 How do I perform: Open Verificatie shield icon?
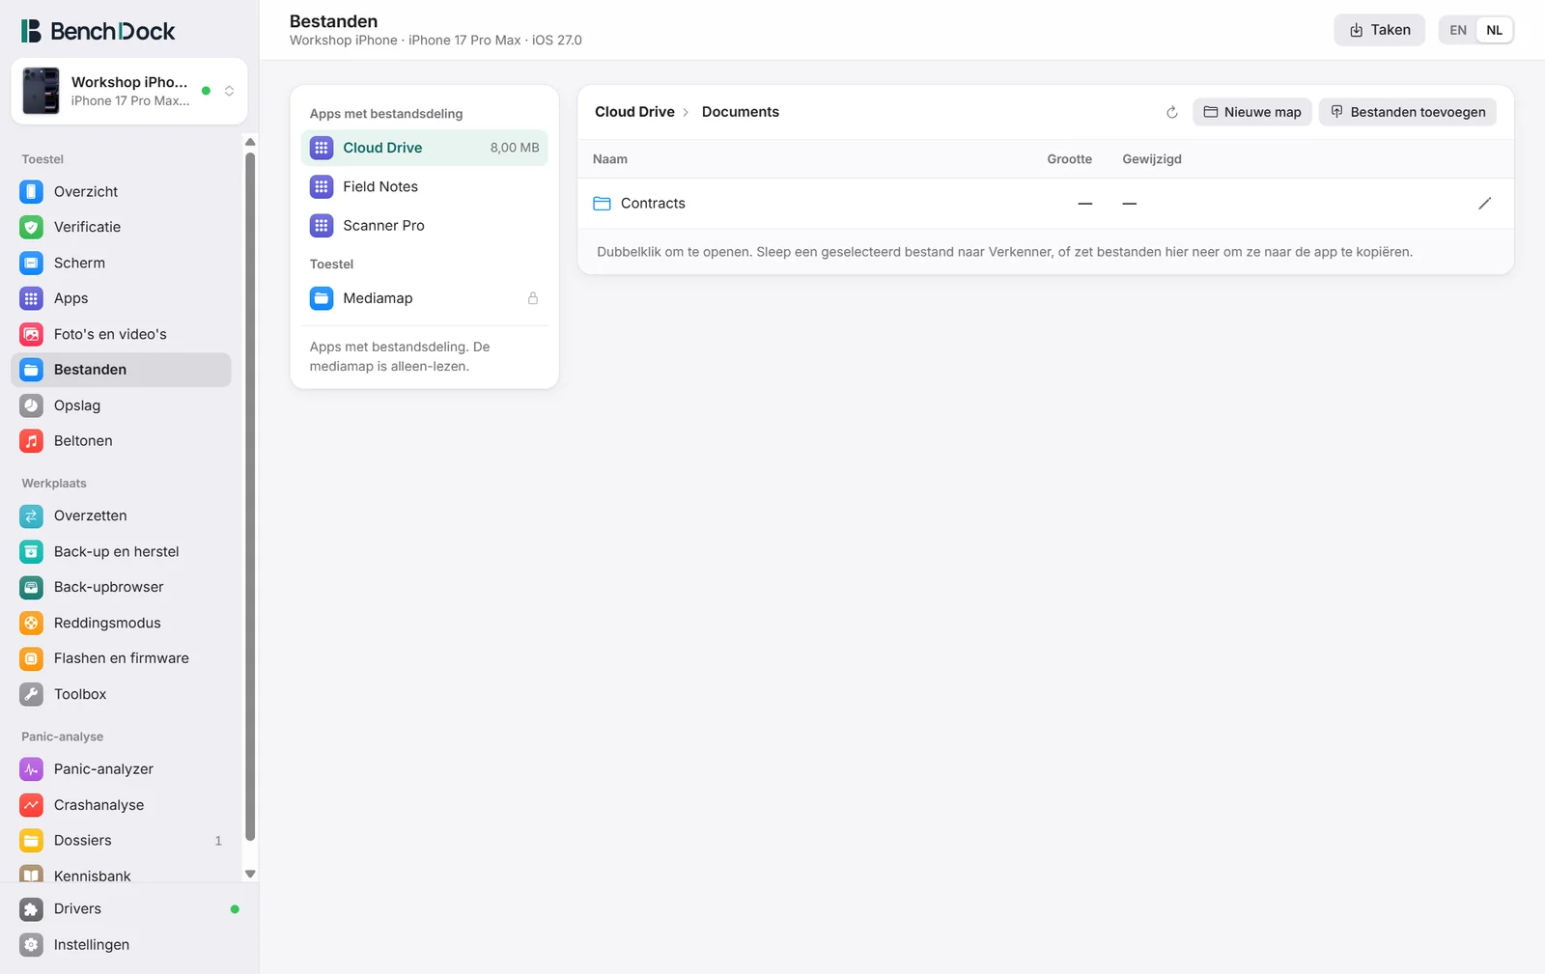click(x=31, y=227)
